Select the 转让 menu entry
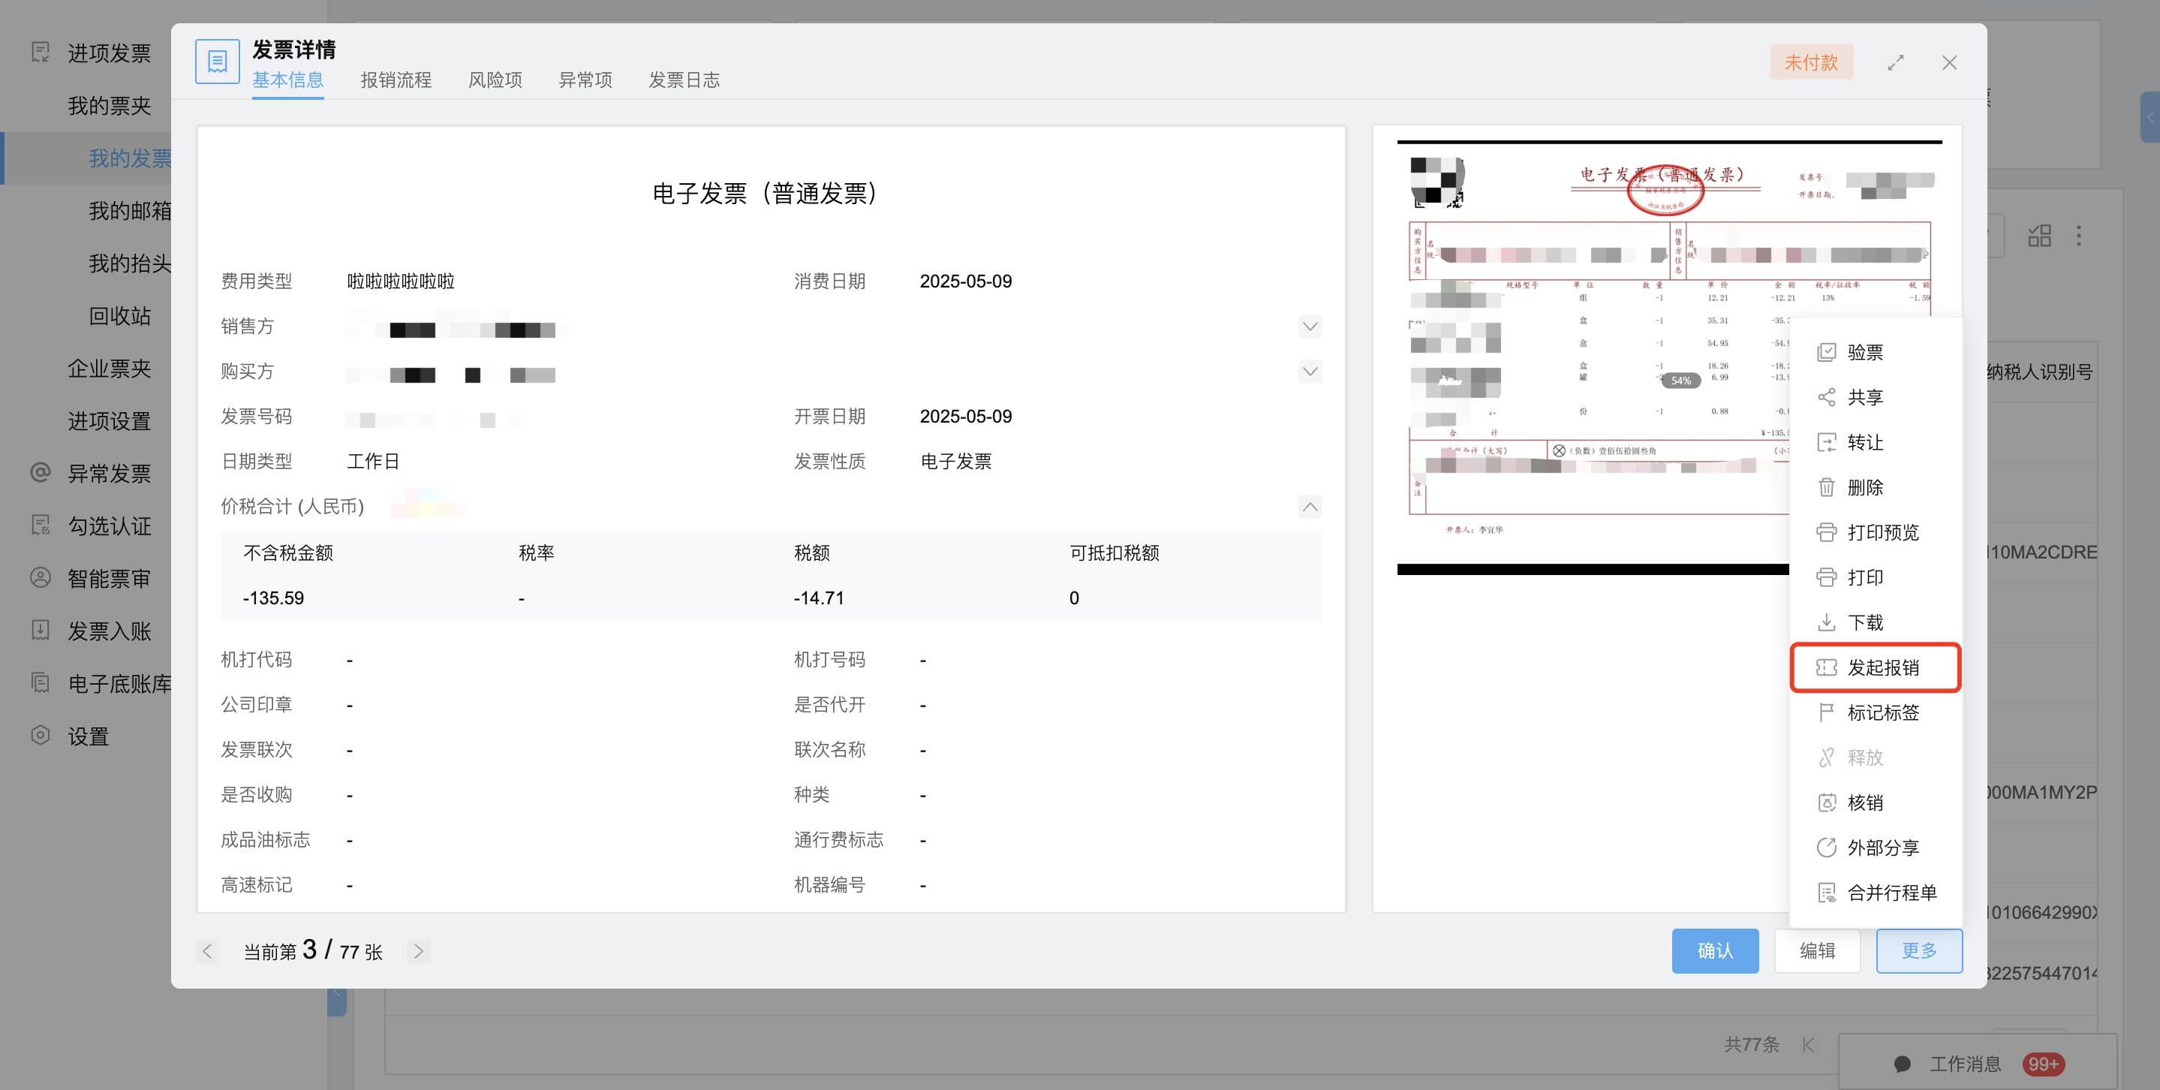 point(1875,443)
